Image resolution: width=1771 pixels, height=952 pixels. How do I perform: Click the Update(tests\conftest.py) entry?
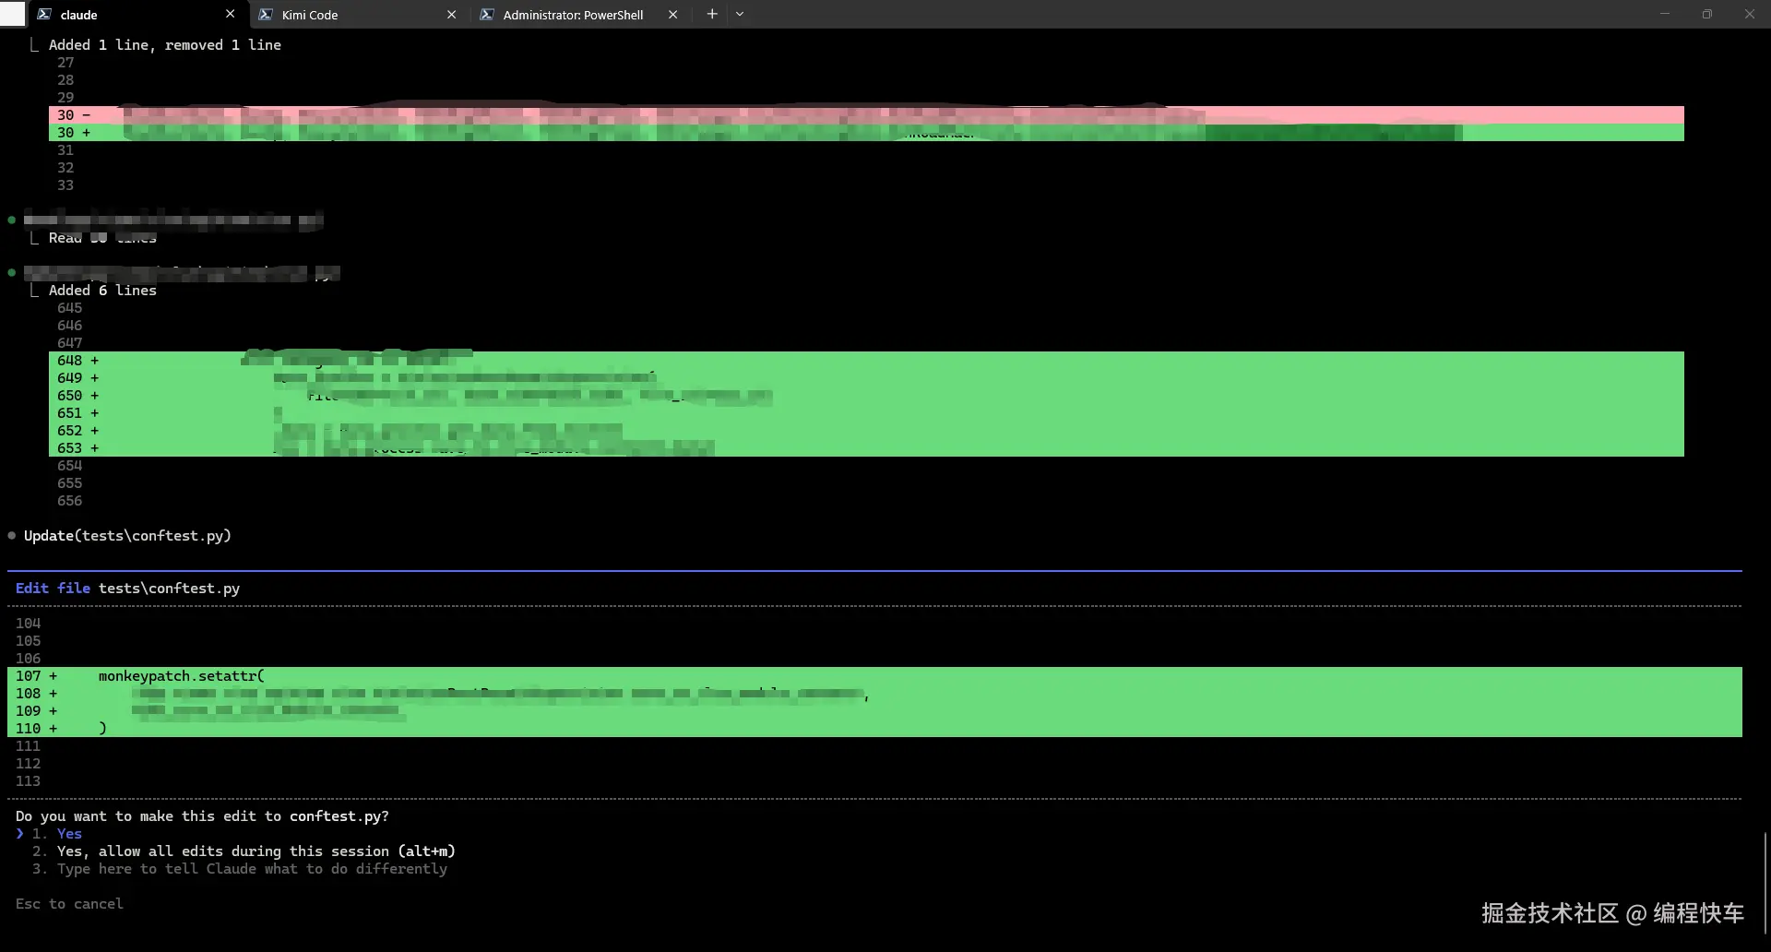(x=127, y=536)
